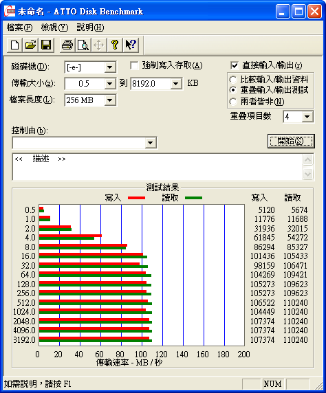Screen dimensions: 326x393
Task: Click the Save floppy disk icon
Action: point(46,45)
